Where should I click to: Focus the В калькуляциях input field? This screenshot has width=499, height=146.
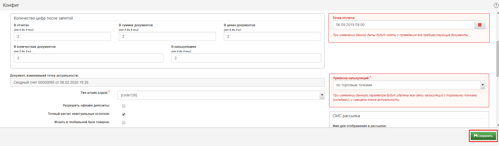click(246, 58)
